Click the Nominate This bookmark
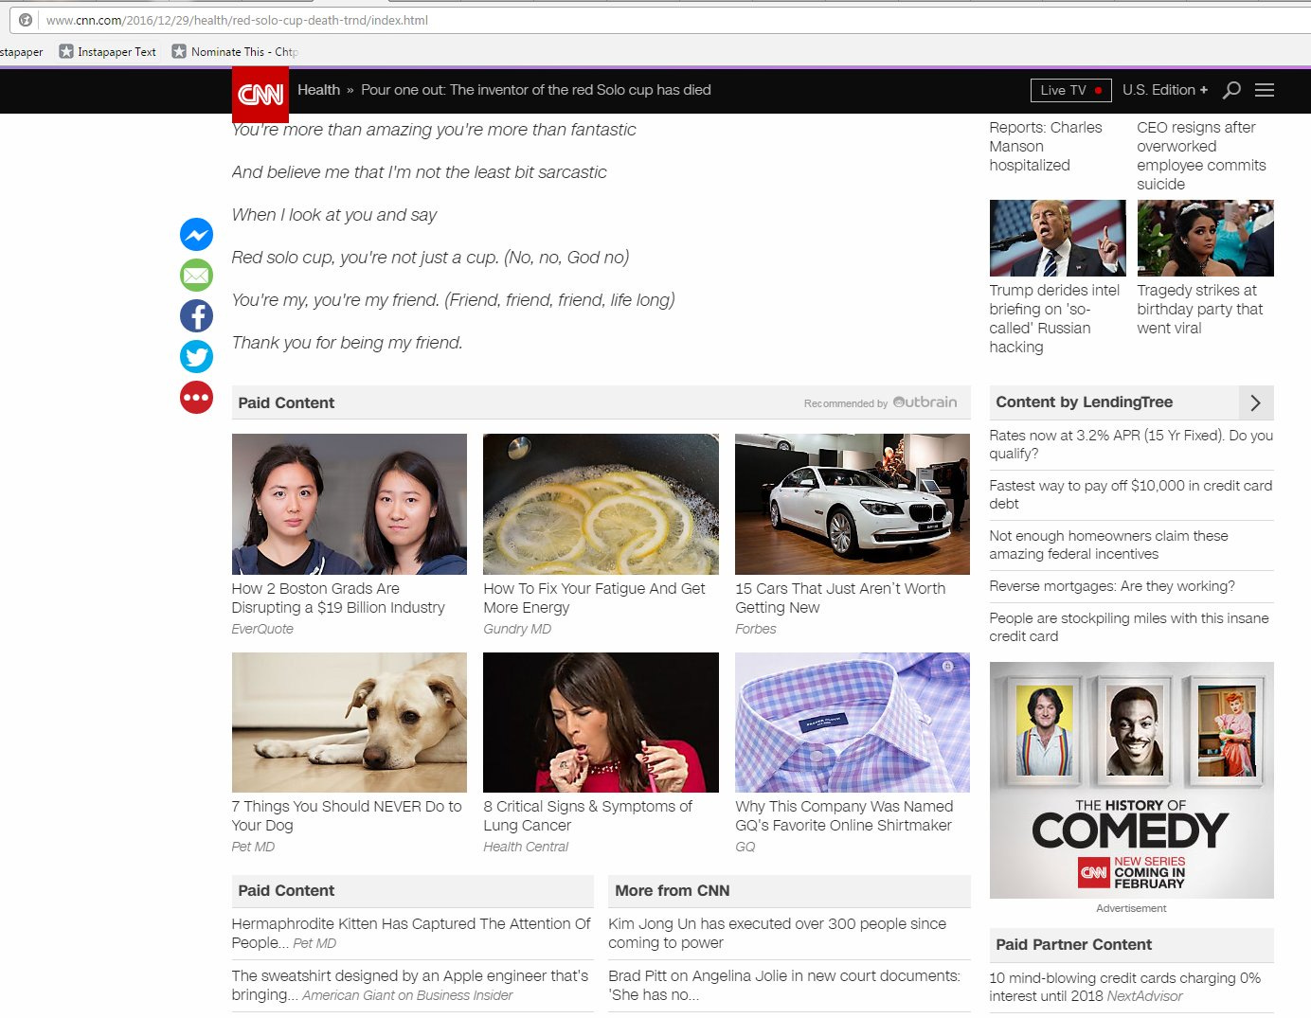This screenshot has height=1018, width=1311. [235, 52]
